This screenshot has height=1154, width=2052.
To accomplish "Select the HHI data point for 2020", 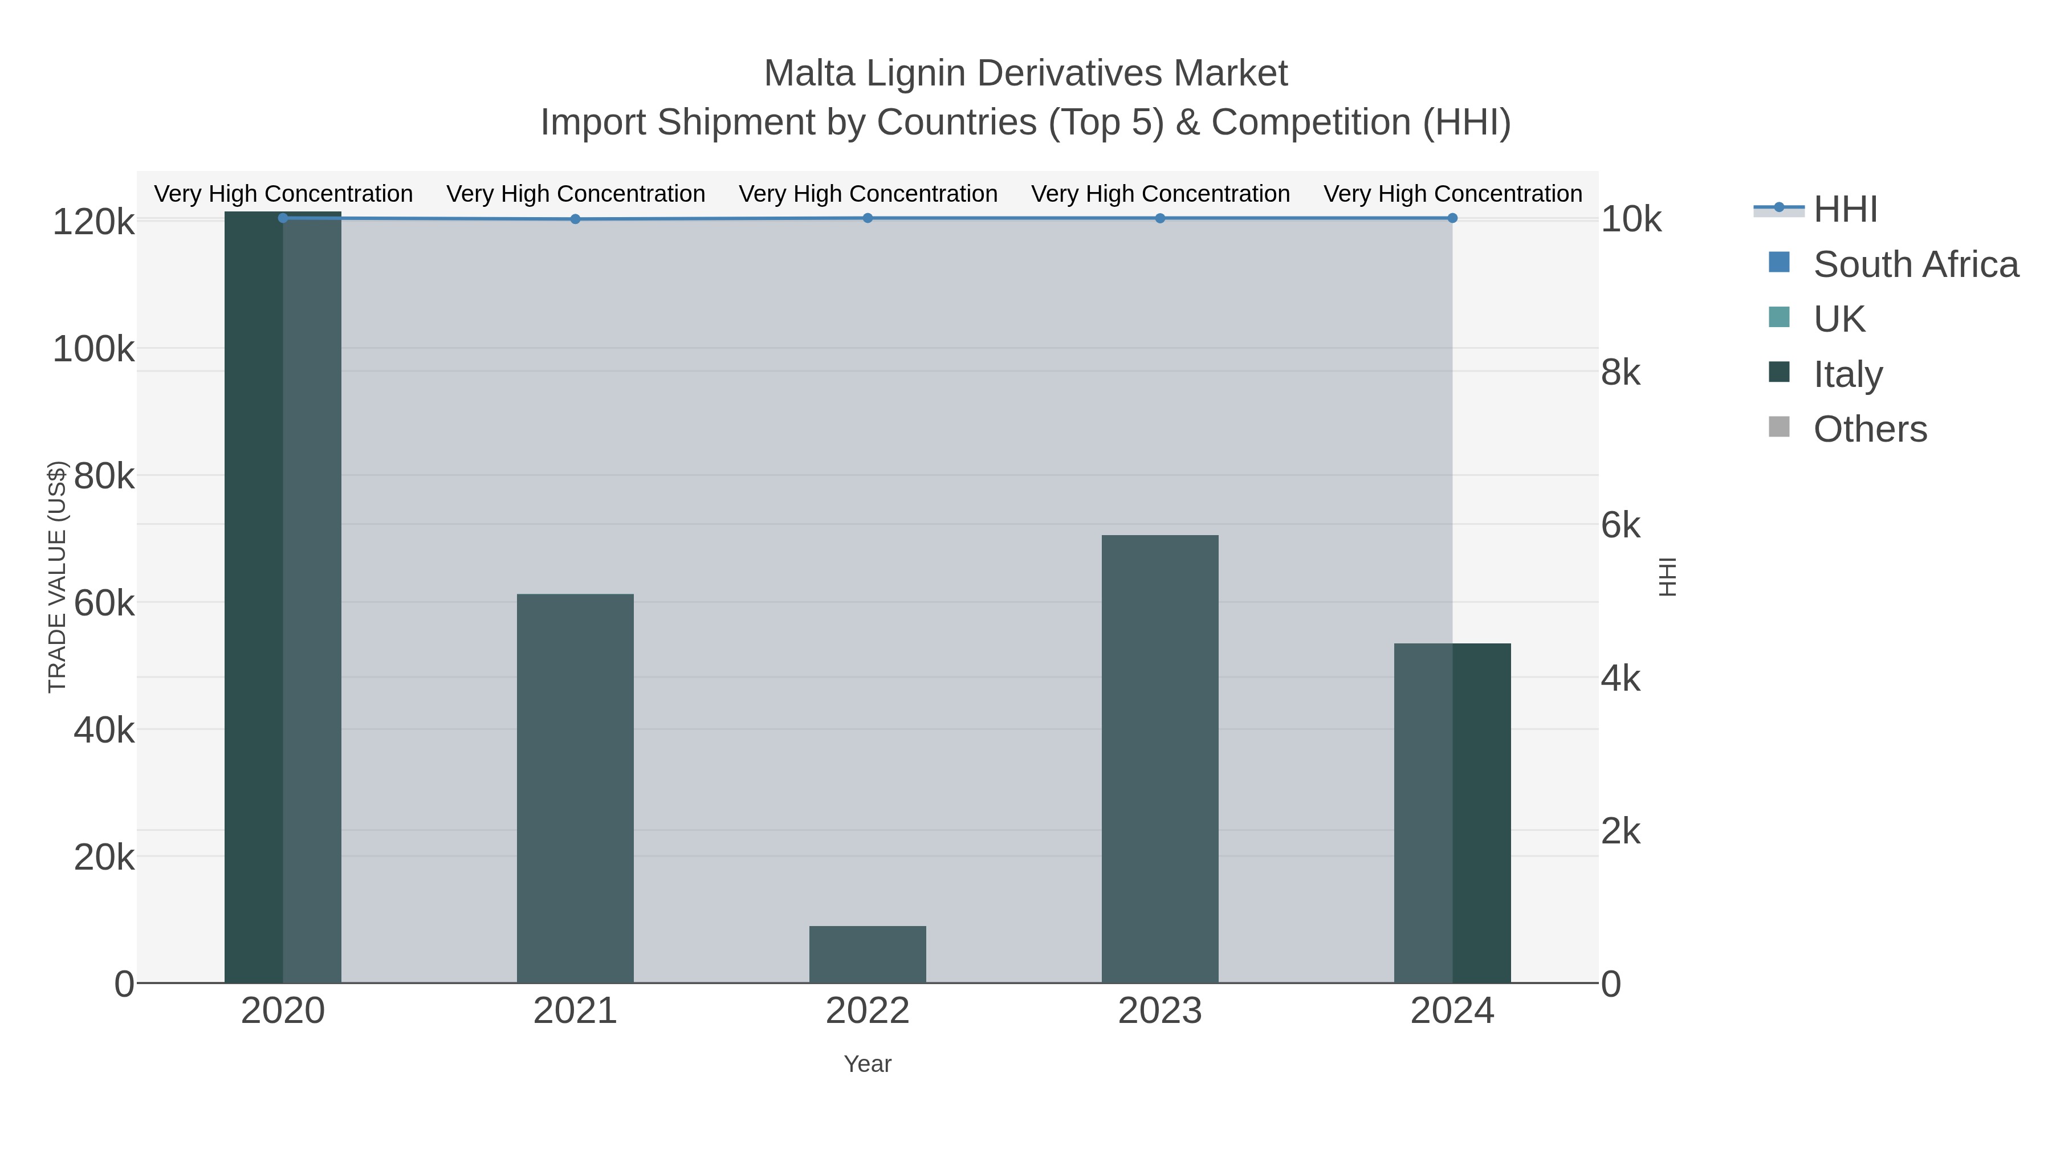I will [x=283, y=218].
